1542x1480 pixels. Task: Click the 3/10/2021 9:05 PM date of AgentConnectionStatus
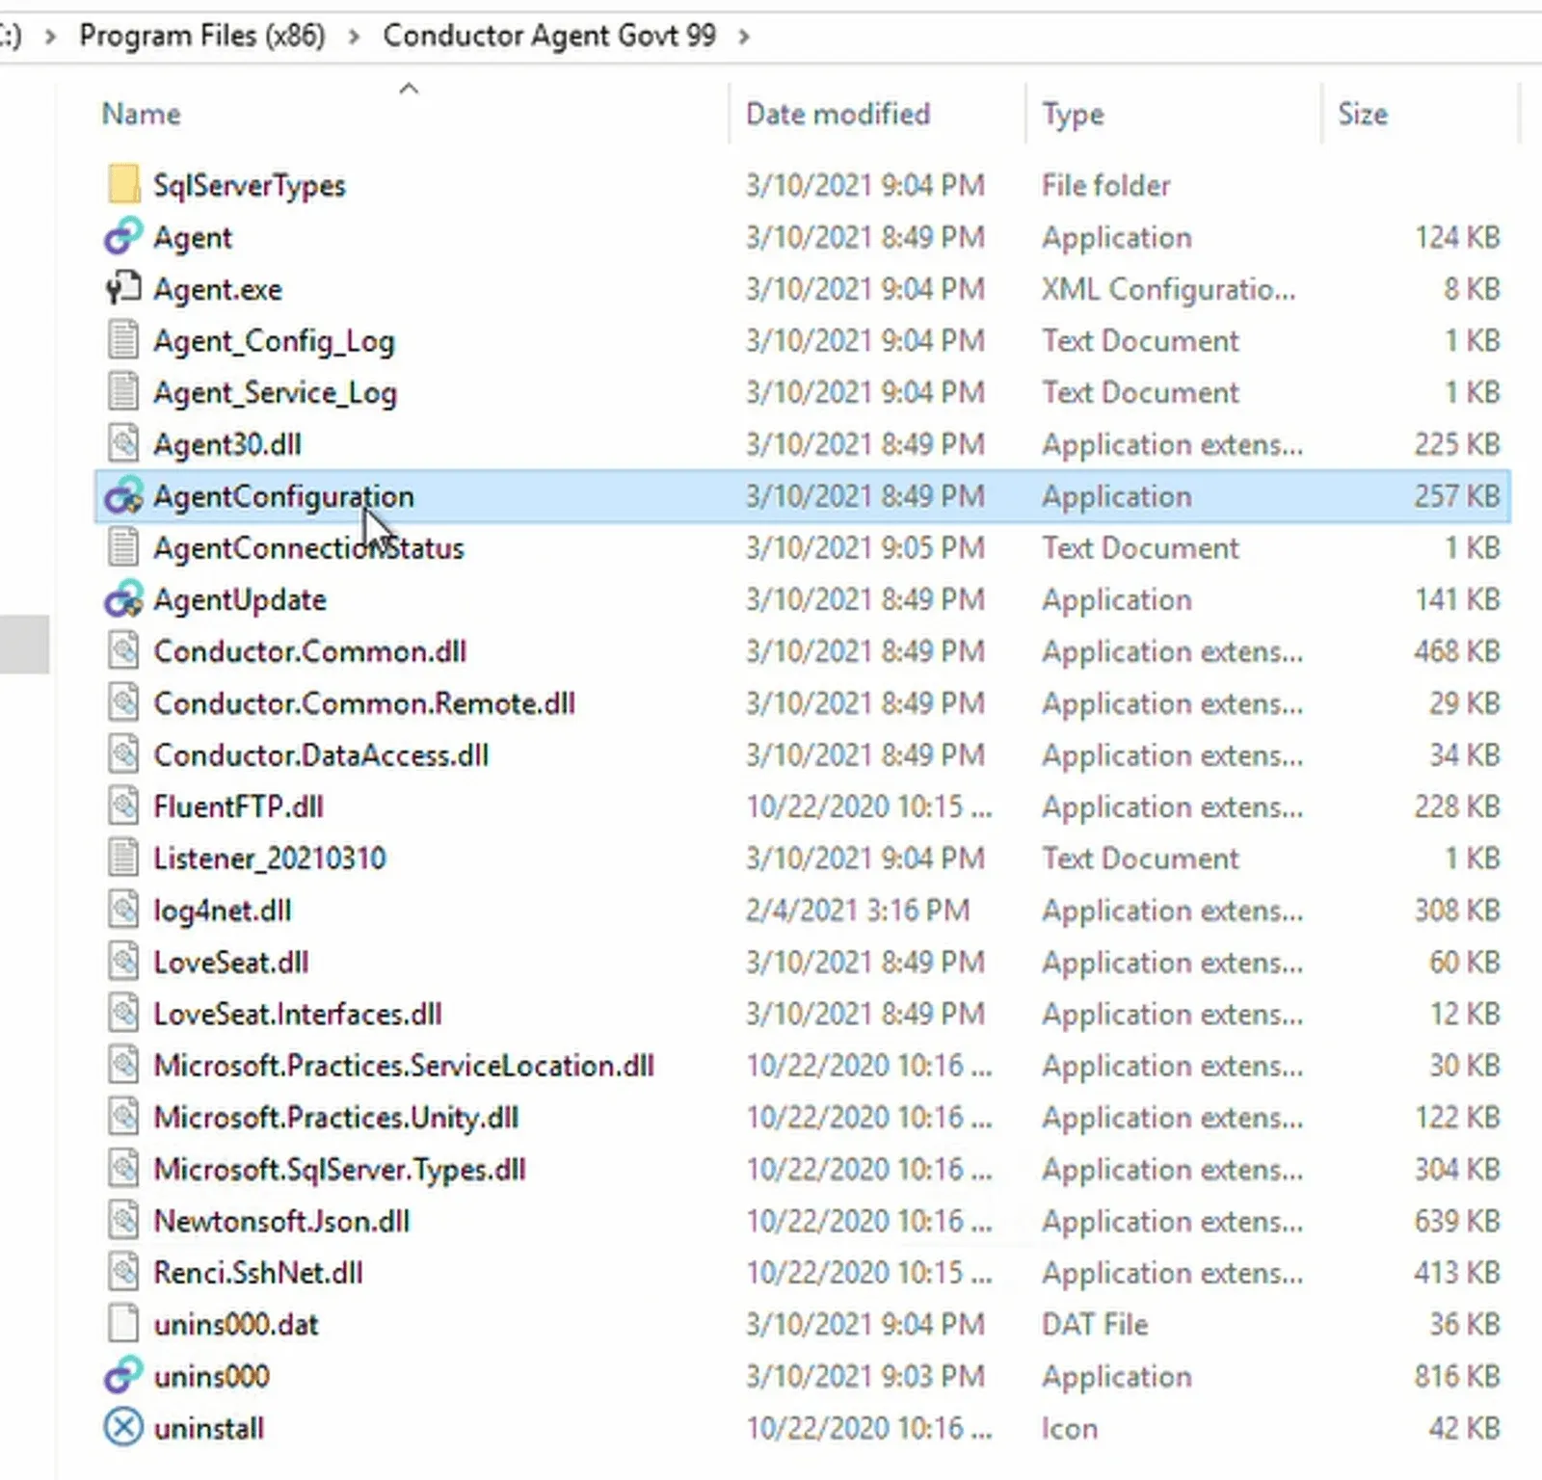click(x=865, y=547)
